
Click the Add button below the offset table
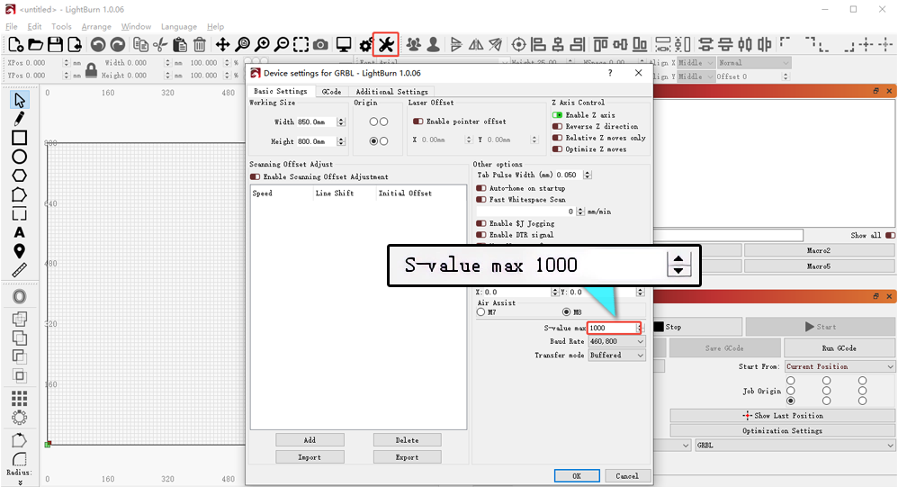tap(310, 440)
